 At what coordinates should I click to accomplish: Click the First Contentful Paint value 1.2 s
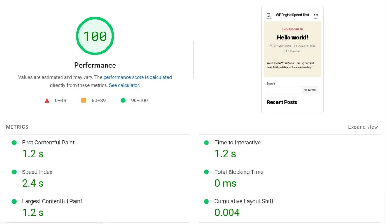(x=33, y=154)
